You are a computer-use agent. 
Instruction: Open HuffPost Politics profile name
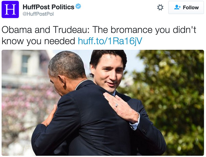click(x=49, y=7)
